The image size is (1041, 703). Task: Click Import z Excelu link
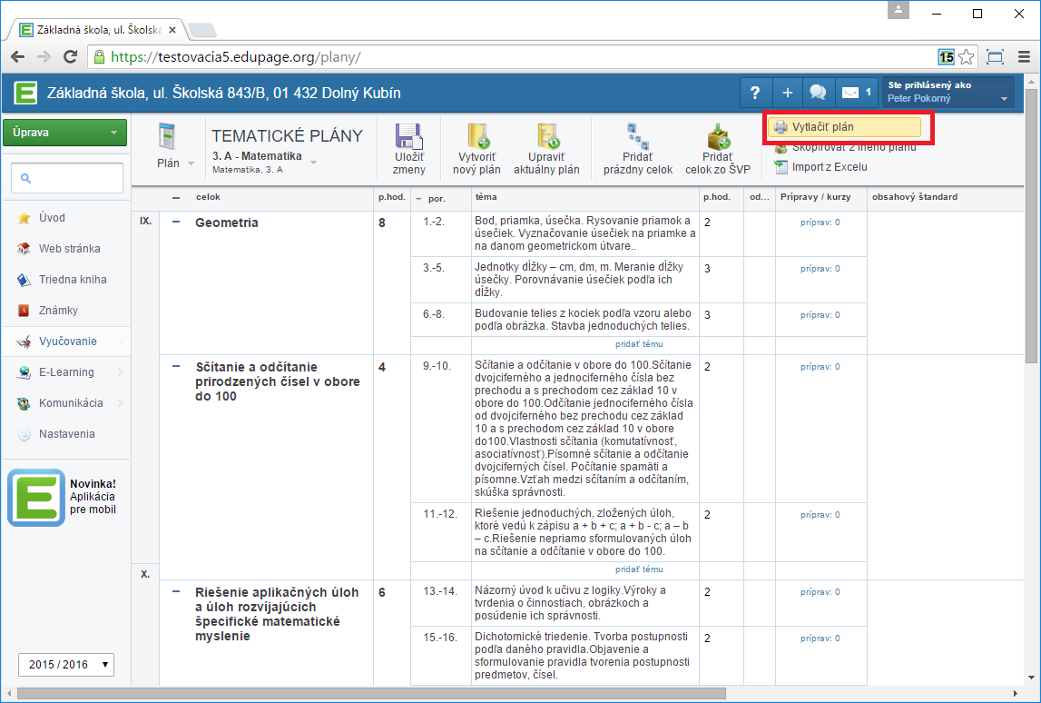[x=829, y=166]
